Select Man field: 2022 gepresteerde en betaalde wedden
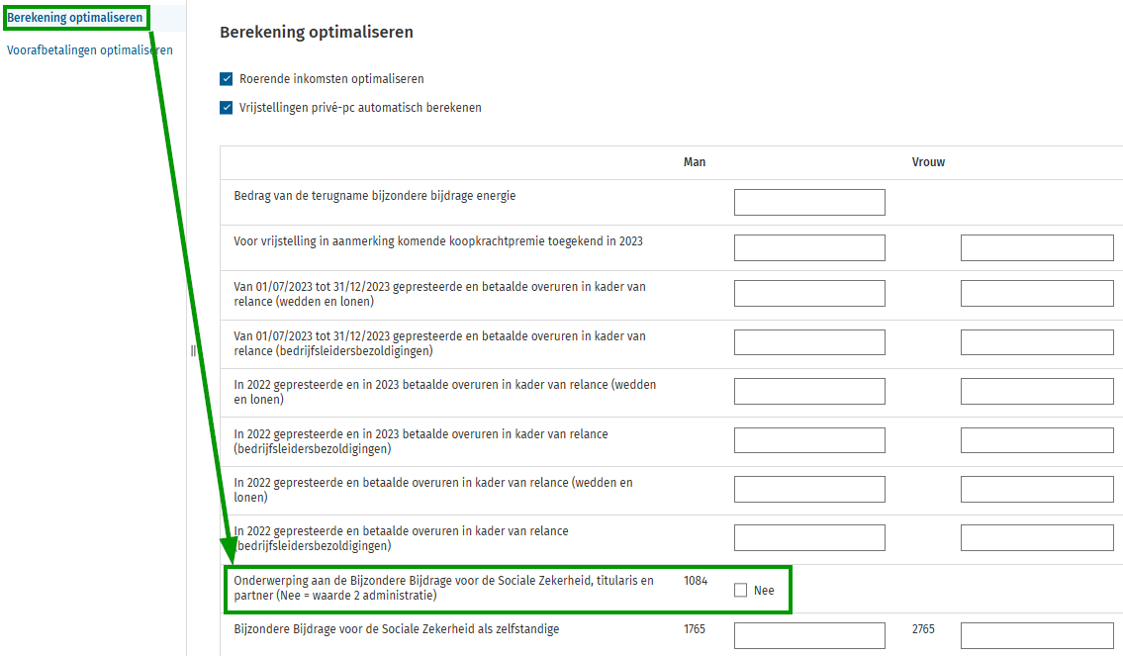The image size is (1123, 656). (x=808, y=489)
